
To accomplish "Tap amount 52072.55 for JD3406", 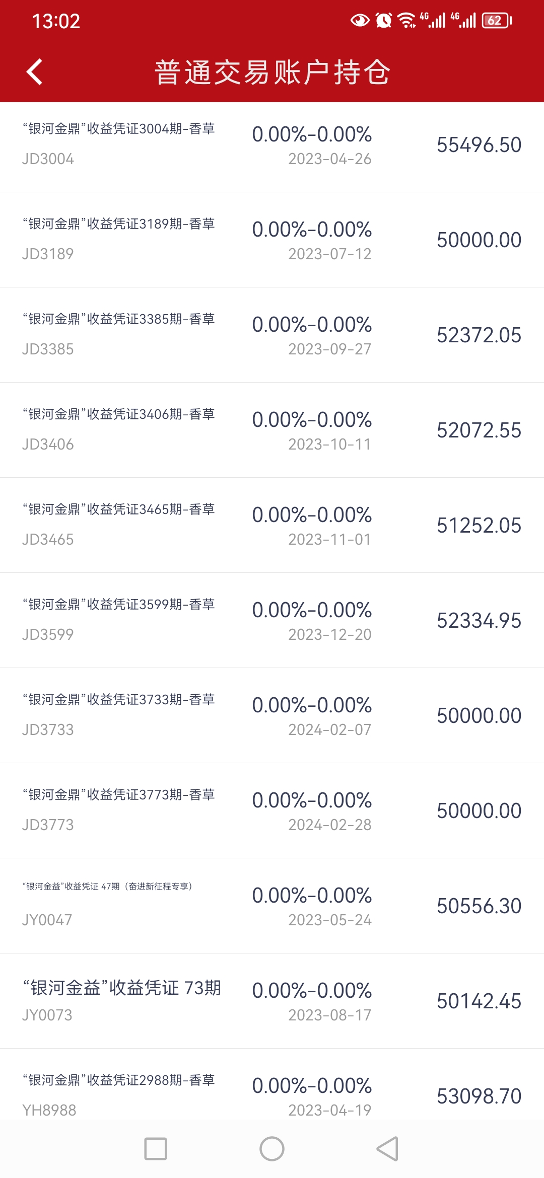I will point(479,430).
